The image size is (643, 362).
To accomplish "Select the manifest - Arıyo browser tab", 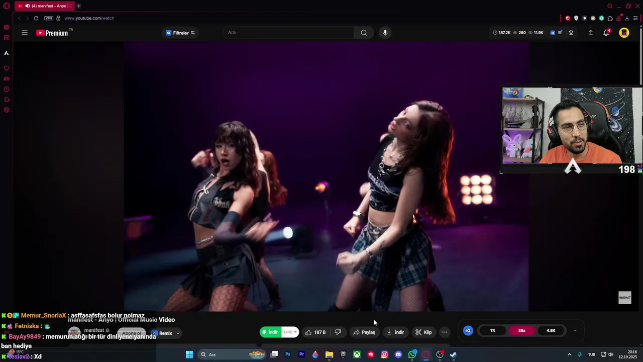I will click(44, 6).
